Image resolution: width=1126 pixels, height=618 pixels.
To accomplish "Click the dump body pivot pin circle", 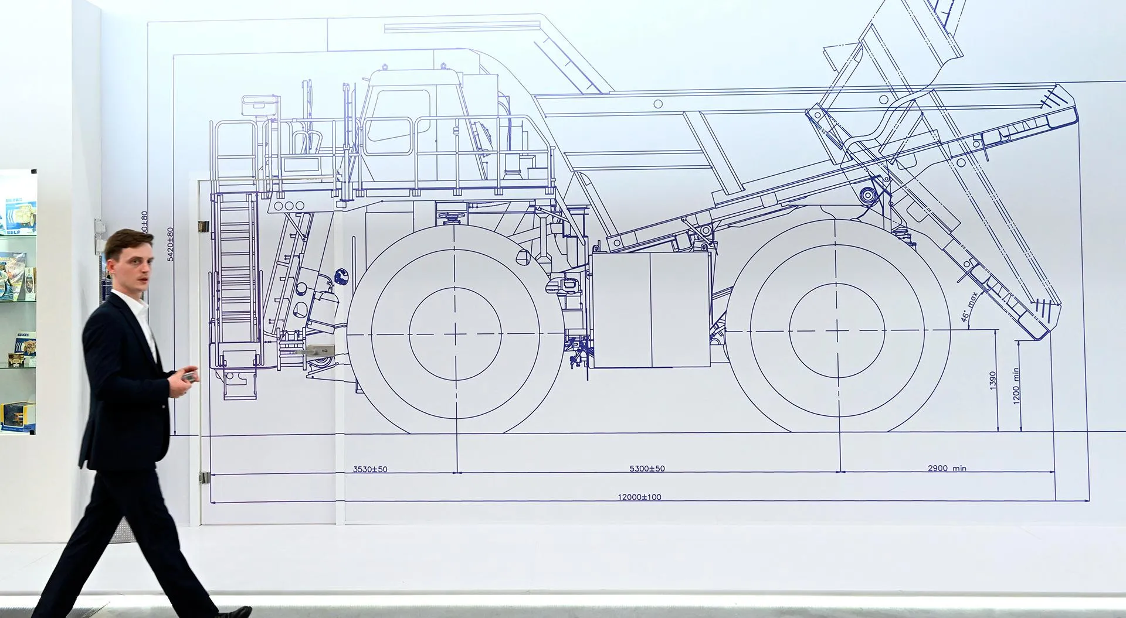I will click(x=866, y=195).
